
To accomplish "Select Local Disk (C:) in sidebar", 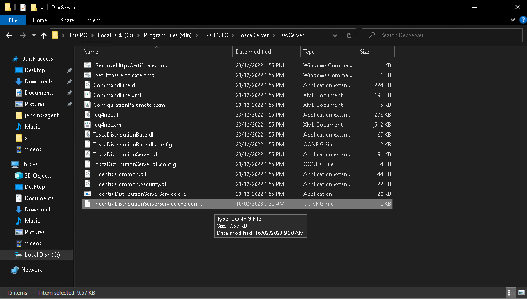I will (42, 255).
